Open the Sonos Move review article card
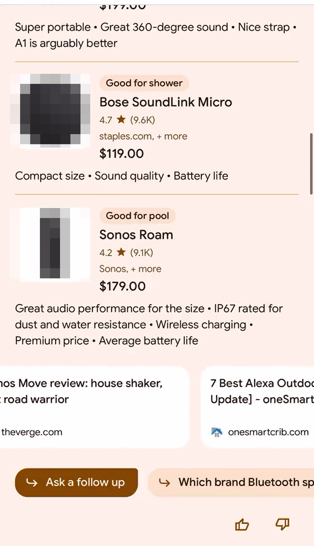 tap(91, 407)
